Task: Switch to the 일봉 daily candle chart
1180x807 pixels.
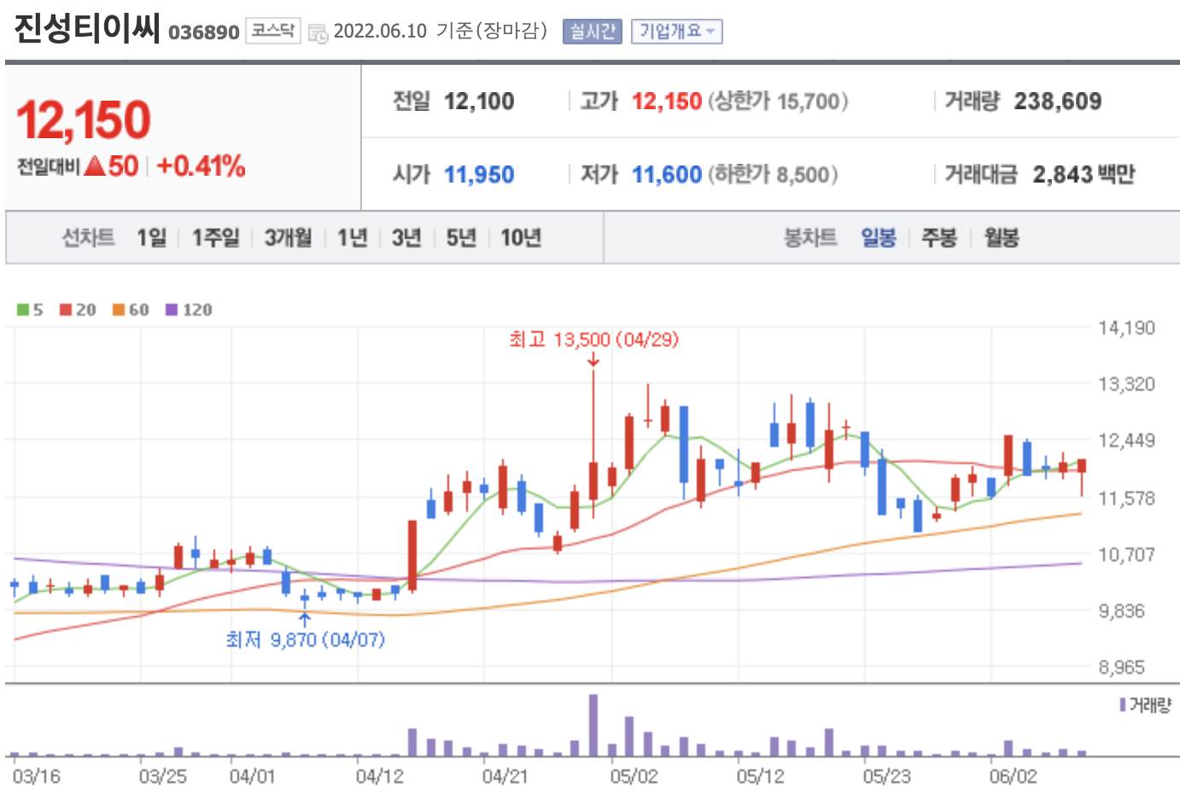Action: 879,237
